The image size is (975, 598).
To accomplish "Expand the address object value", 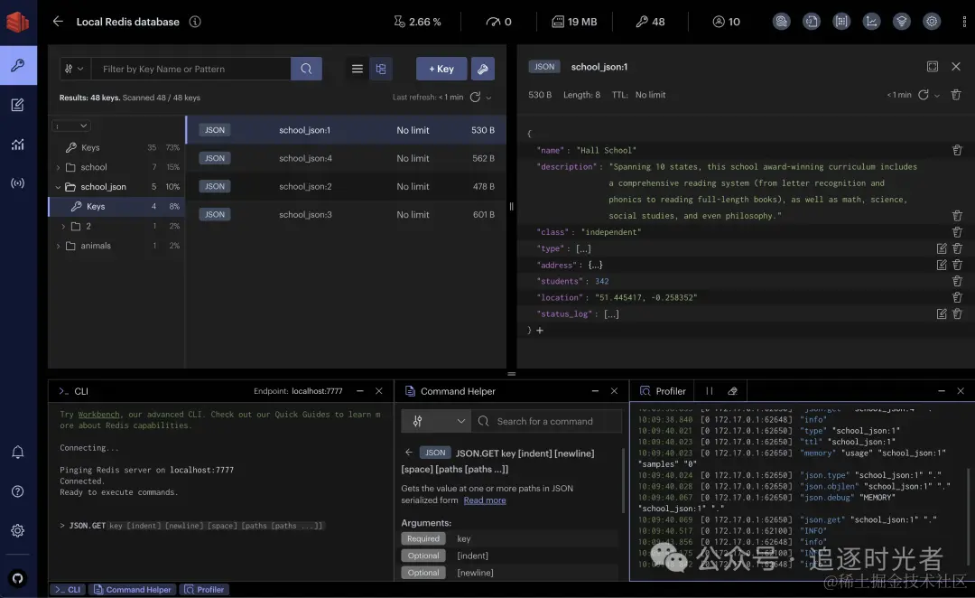I will (595, 265).
